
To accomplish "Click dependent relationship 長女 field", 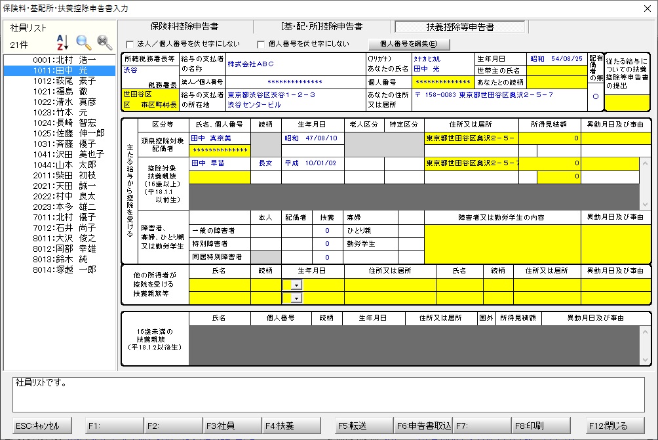I will [265, 163].
